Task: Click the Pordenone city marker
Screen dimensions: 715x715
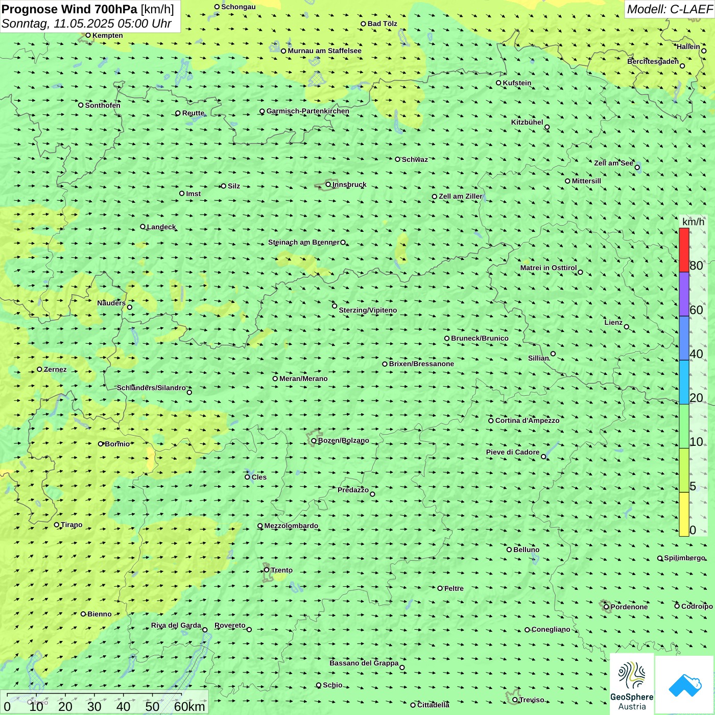Action: tap(607, 607)
